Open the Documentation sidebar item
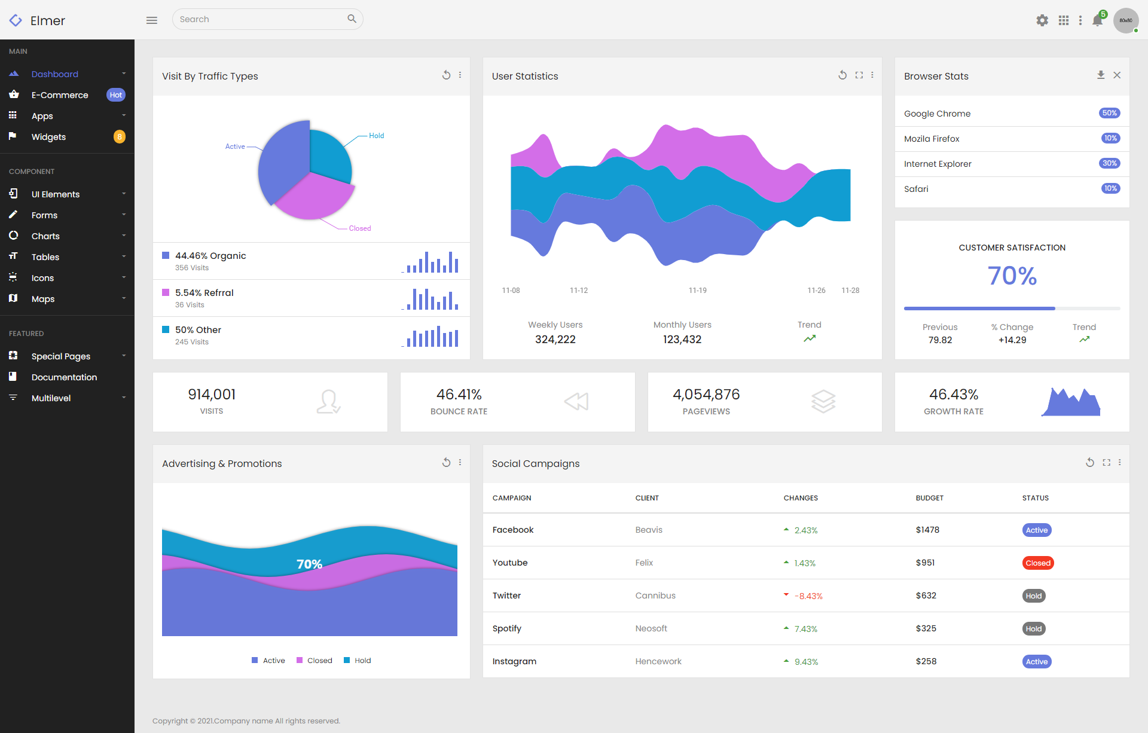Screen dimensions: 1148x733 coord(64,377)
